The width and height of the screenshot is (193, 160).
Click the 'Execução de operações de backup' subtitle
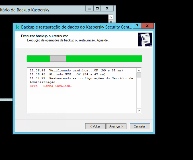click(69, 40)
